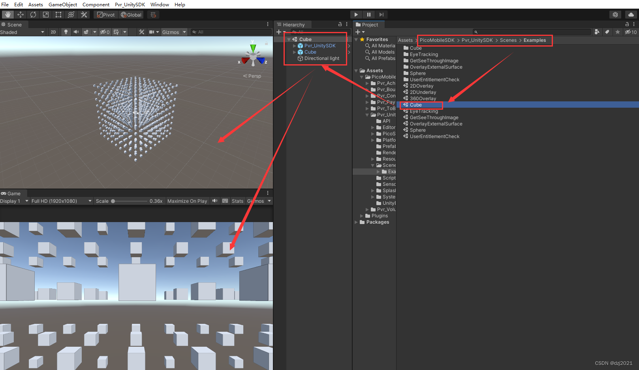
Task: Open the Display 1 dropdown in Game view
Action: [x=14, y=201]
